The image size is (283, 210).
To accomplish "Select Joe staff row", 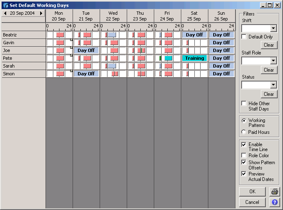I will click(x=23, y=50).
